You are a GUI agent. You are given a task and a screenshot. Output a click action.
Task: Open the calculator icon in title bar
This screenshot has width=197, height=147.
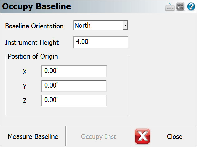(x=180, y=7)
